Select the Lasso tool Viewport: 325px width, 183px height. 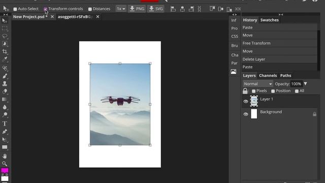click(x=5, y=36)
